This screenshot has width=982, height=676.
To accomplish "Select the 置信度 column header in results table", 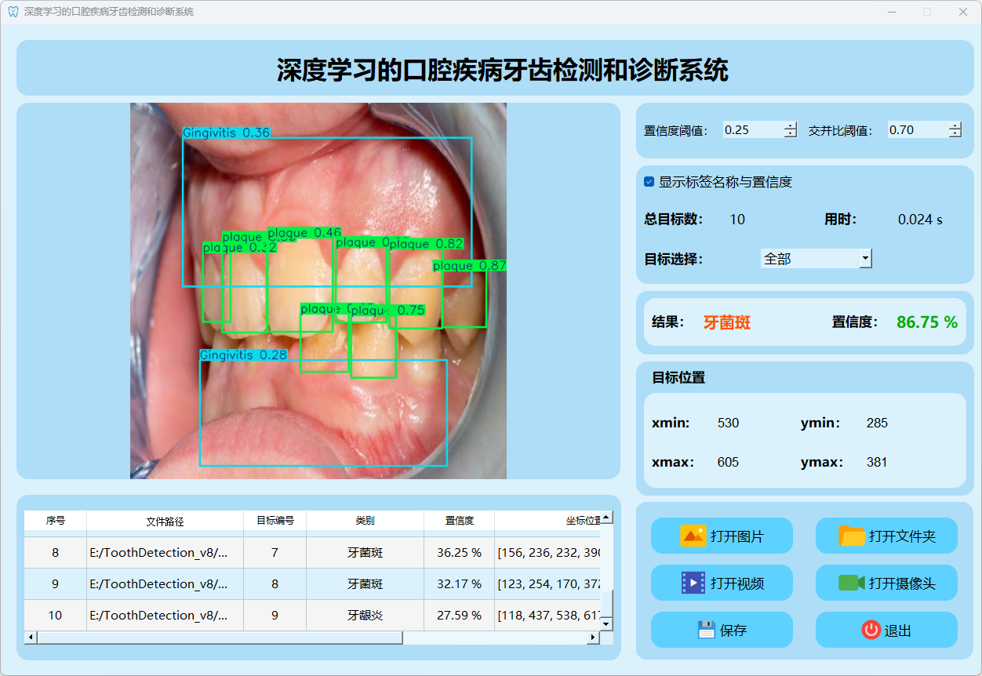I will (459, 521).
